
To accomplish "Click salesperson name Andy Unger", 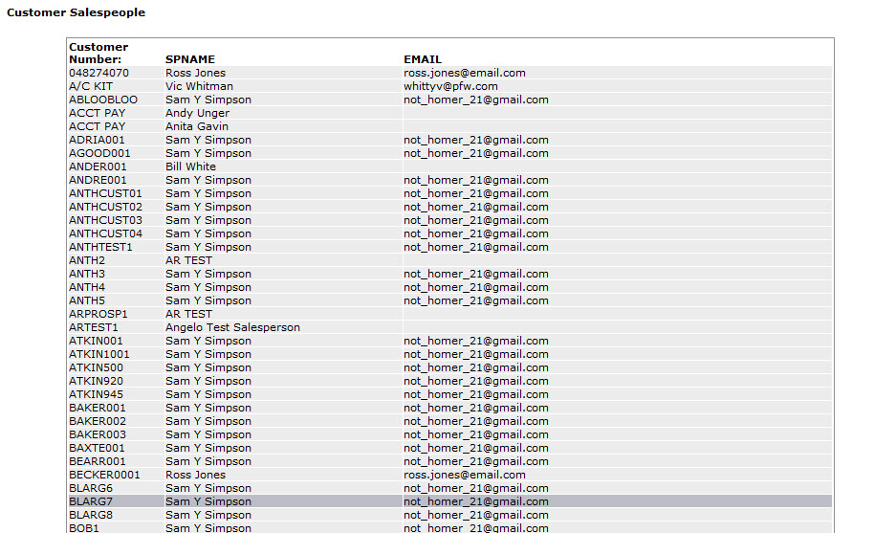I will [x=197, y=113].
